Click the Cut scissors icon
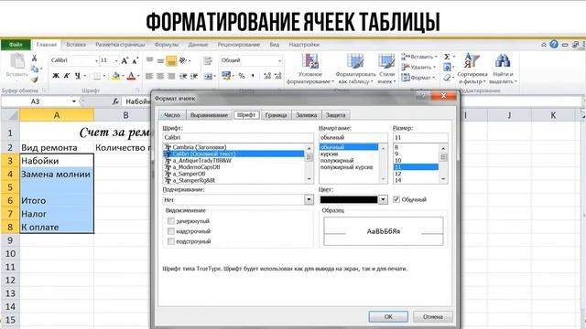The width and height of the screenshot is (586, 329). click(x=35, y=58)
